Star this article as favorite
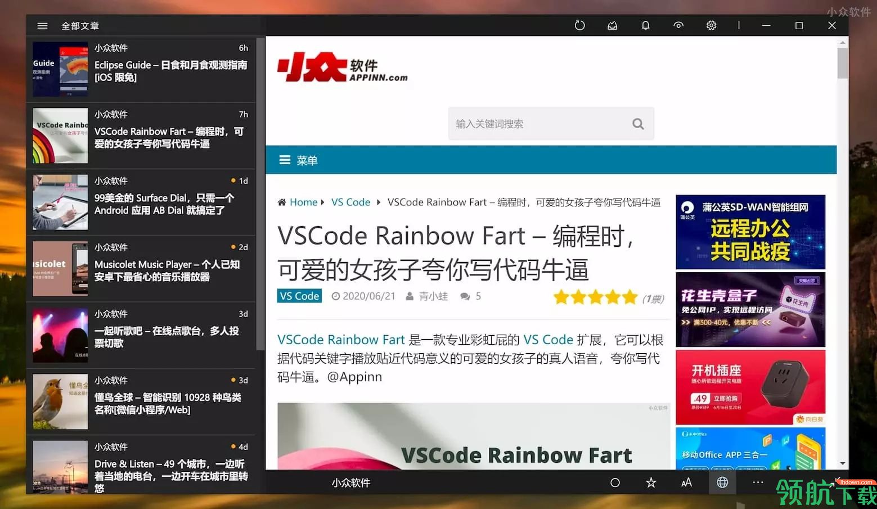This screenshot has width=877, height=509. 651,483
